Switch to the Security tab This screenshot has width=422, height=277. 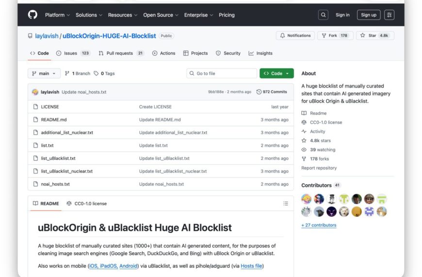click(x=228, y=53)
